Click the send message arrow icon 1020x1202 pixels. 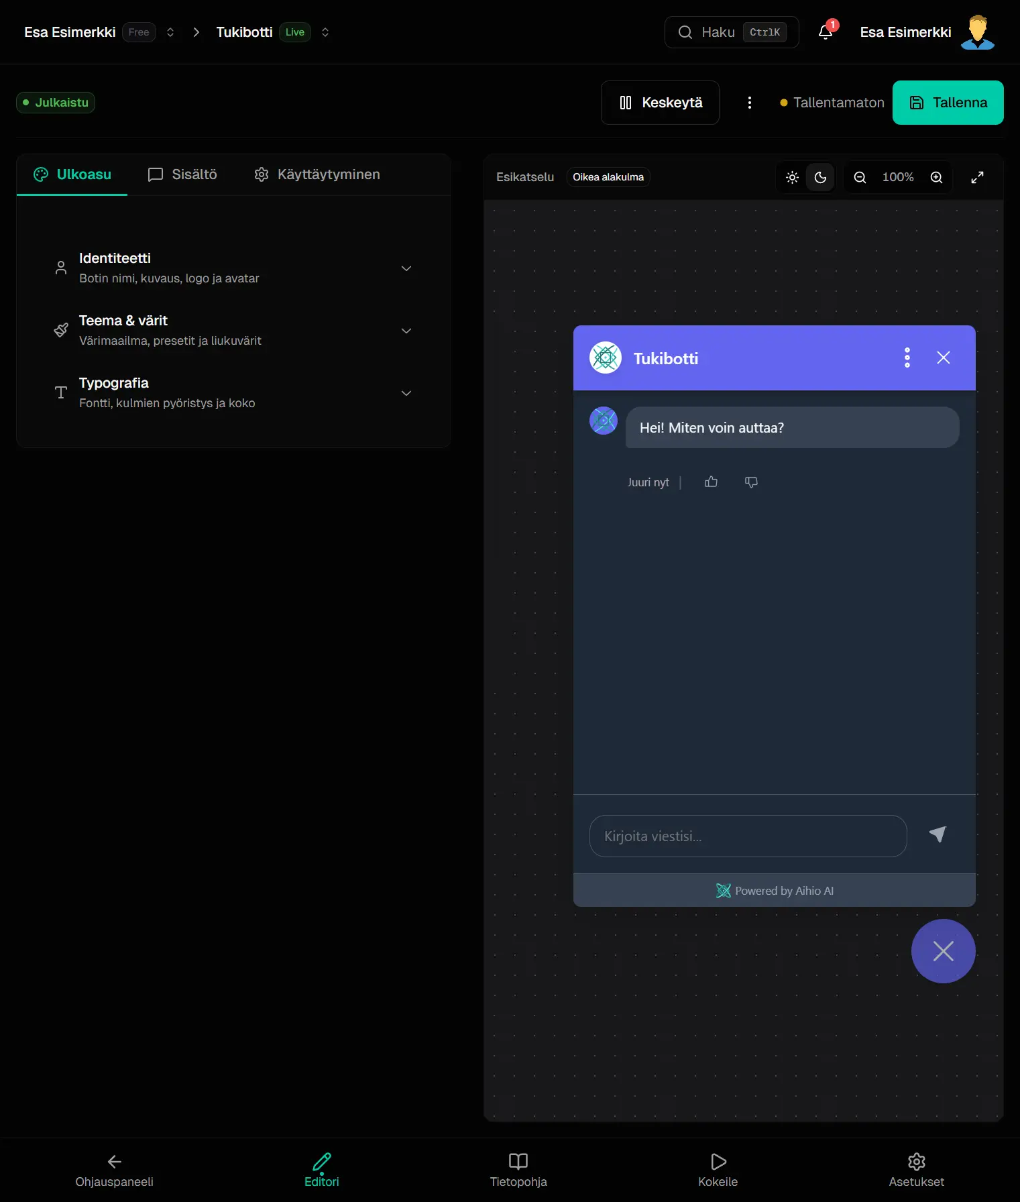(938, 835)
